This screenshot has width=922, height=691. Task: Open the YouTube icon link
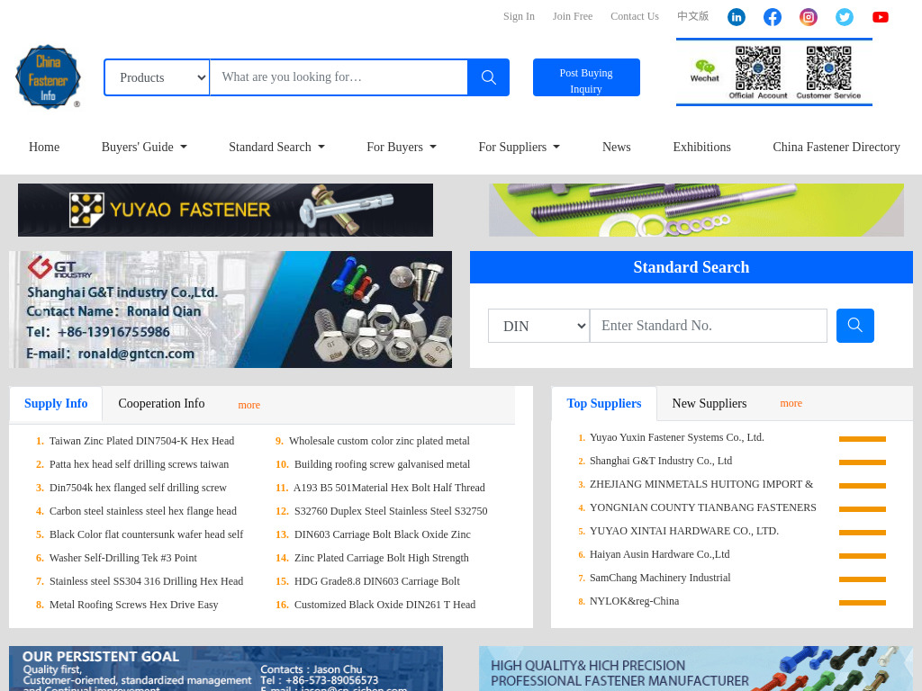click(881, 17)
